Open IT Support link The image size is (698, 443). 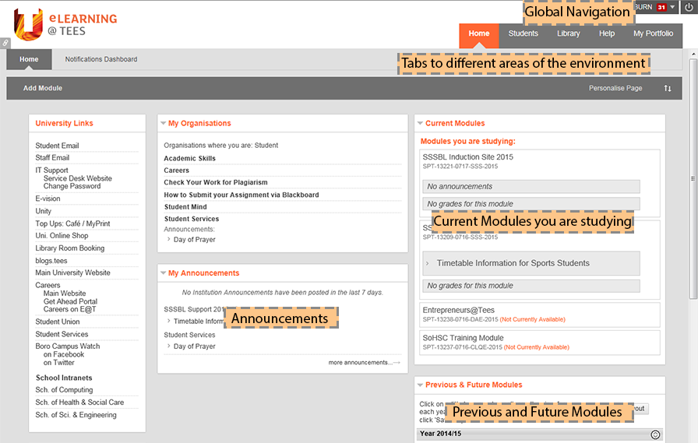[x=51, y=171]
